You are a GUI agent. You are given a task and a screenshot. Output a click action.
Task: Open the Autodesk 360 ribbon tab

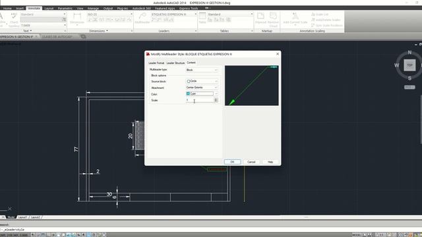142,9
